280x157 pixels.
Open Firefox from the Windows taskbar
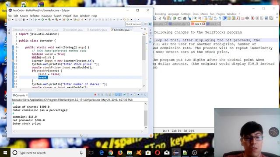[x=120, y=153]
